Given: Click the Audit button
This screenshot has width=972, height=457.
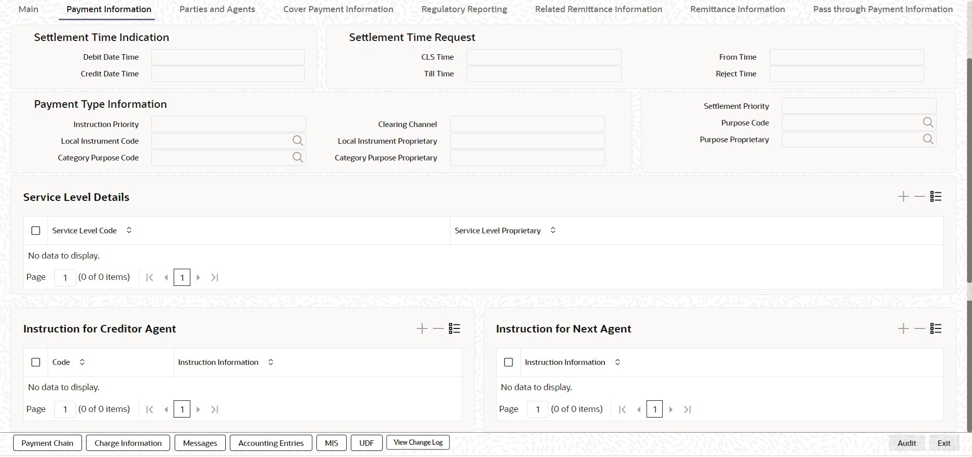Looking at the screenshot, I should (x=907, y=443).
